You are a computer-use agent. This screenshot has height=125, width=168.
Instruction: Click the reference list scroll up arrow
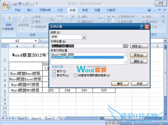pos(125,55)
